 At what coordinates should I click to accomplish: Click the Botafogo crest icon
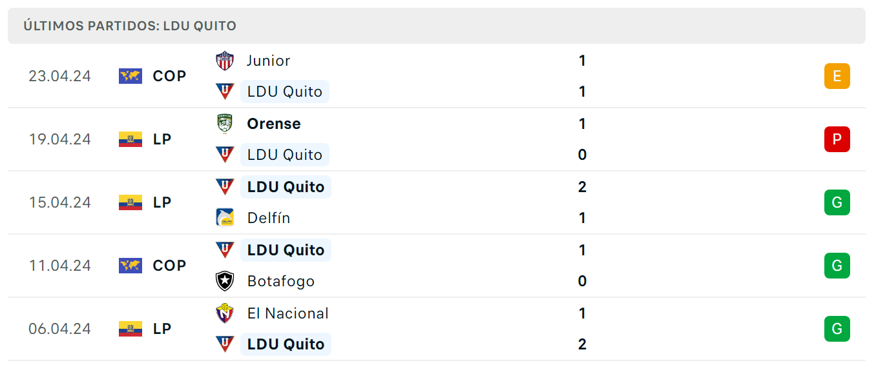(x=224, y=281)
